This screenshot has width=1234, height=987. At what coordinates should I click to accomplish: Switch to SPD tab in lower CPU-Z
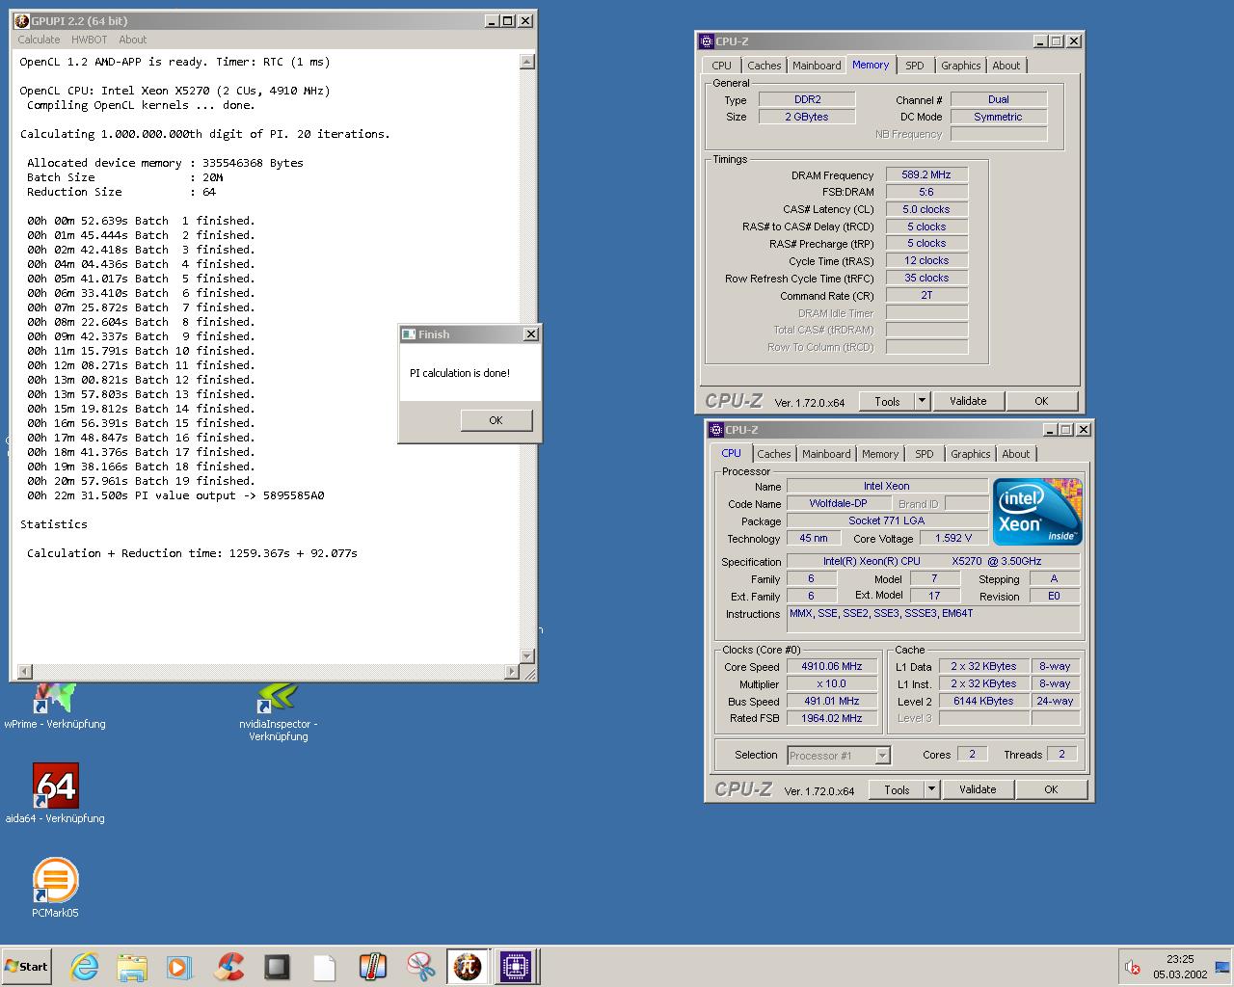click(925, 454)
